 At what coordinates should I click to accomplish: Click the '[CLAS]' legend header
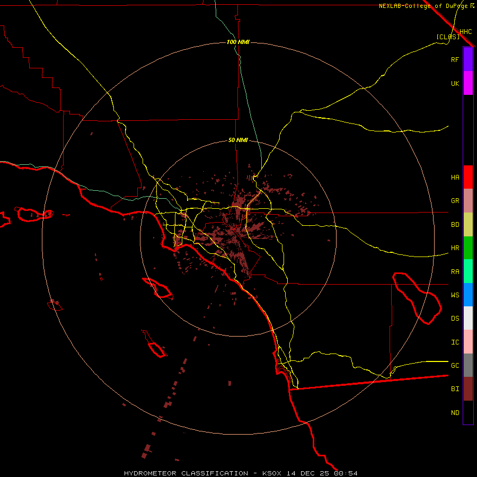tap(448, 37)
